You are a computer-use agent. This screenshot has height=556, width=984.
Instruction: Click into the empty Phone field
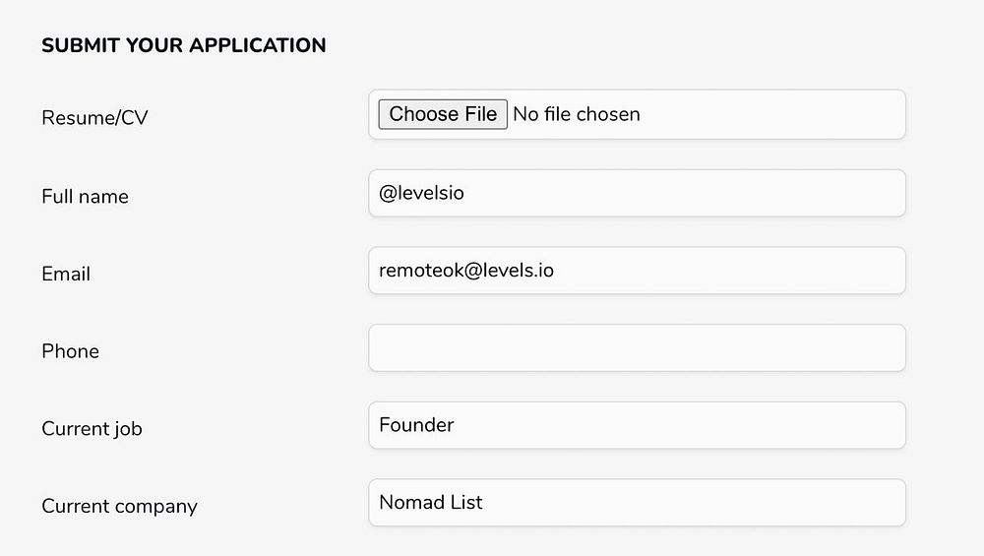coord(637,348)
